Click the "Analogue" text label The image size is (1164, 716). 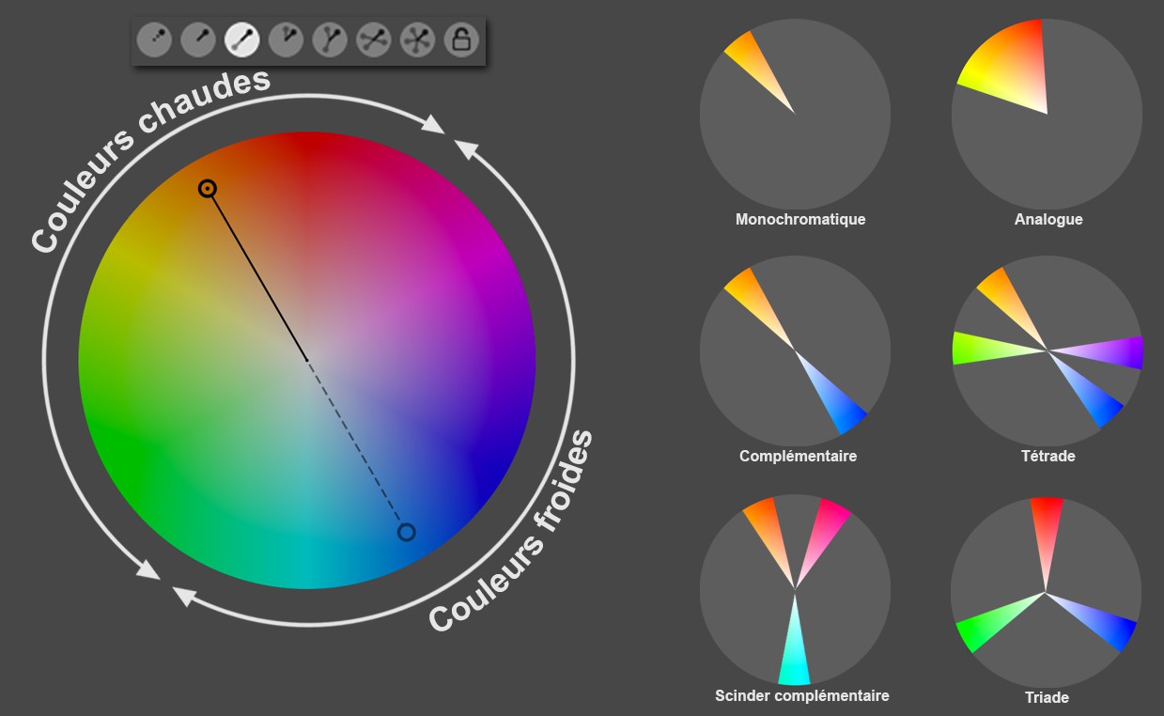(x=1048, y=220)
